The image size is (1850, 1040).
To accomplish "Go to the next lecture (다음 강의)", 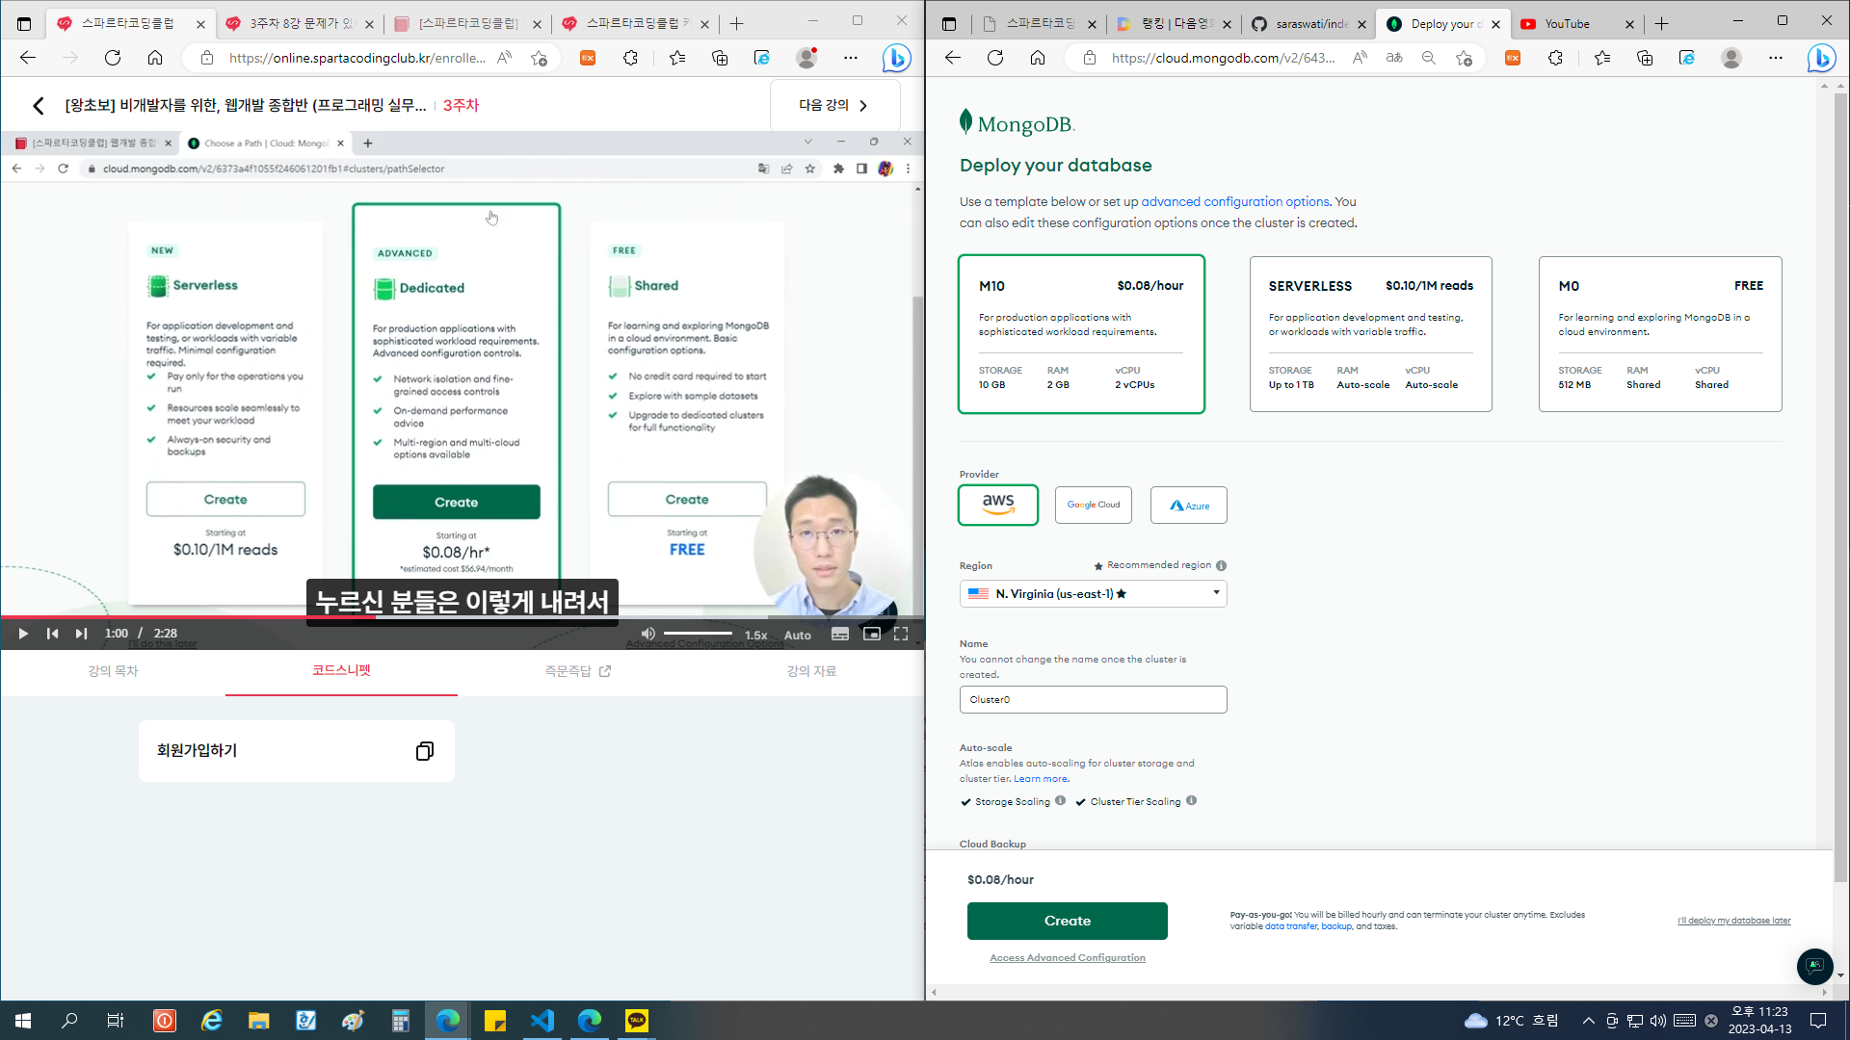I will point(834,105).
